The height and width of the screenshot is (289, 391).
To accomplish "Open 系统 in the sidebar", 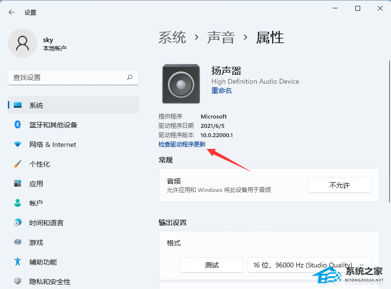I will click(73, 105).
